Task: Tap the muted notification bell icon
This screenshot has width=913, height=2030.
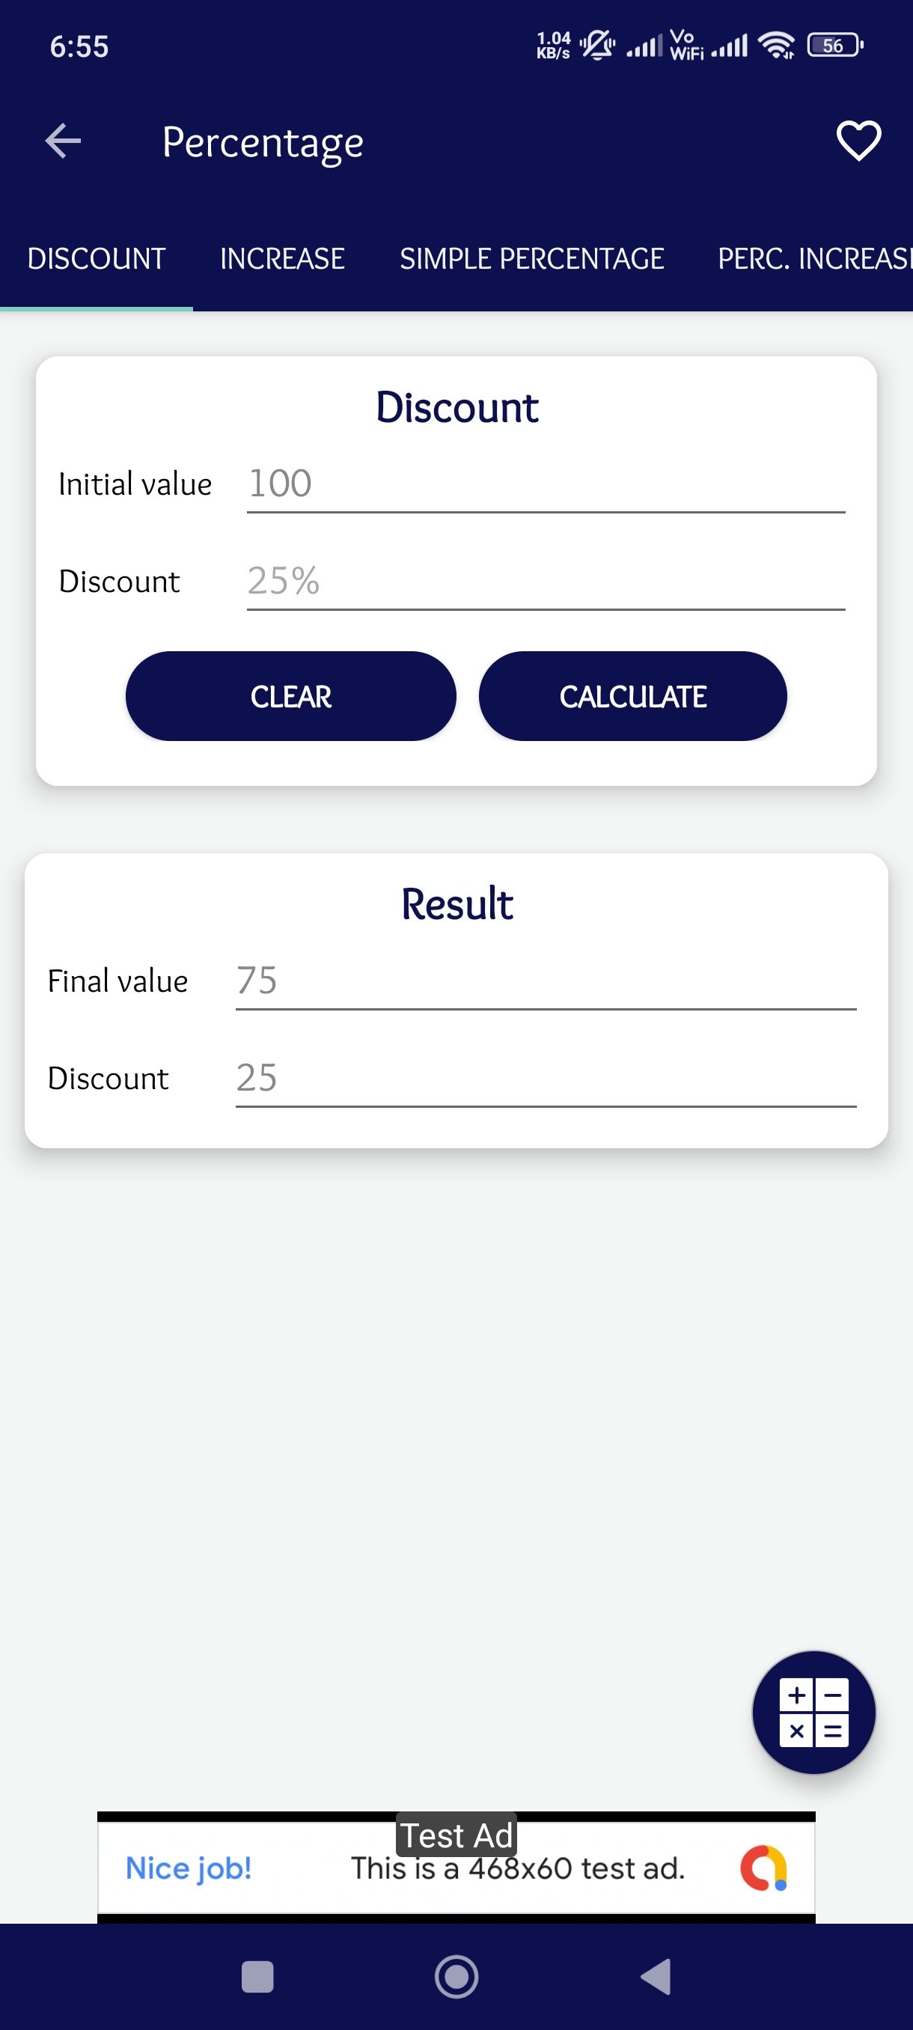Action: pyautogui.click(x=597, y=46)
